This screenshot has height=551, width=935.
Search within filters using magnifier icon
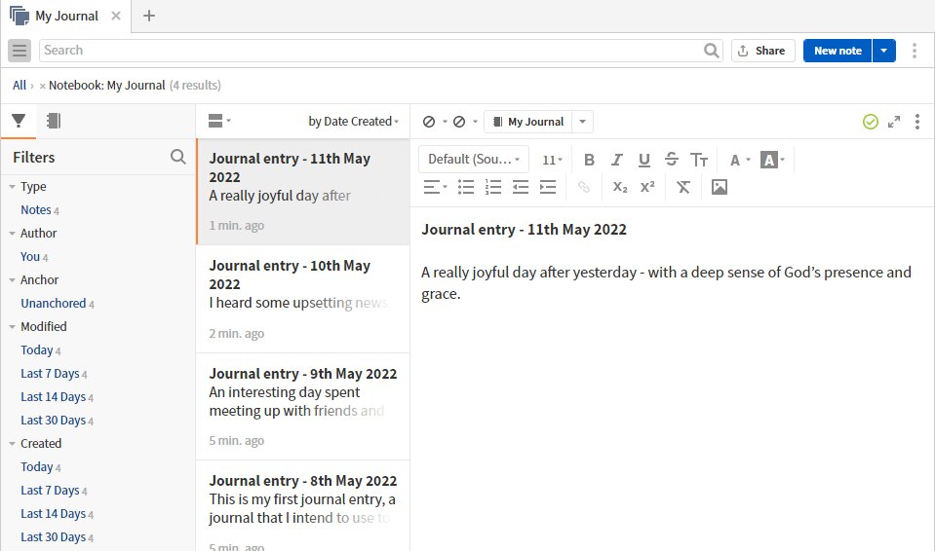coord(177,157)
